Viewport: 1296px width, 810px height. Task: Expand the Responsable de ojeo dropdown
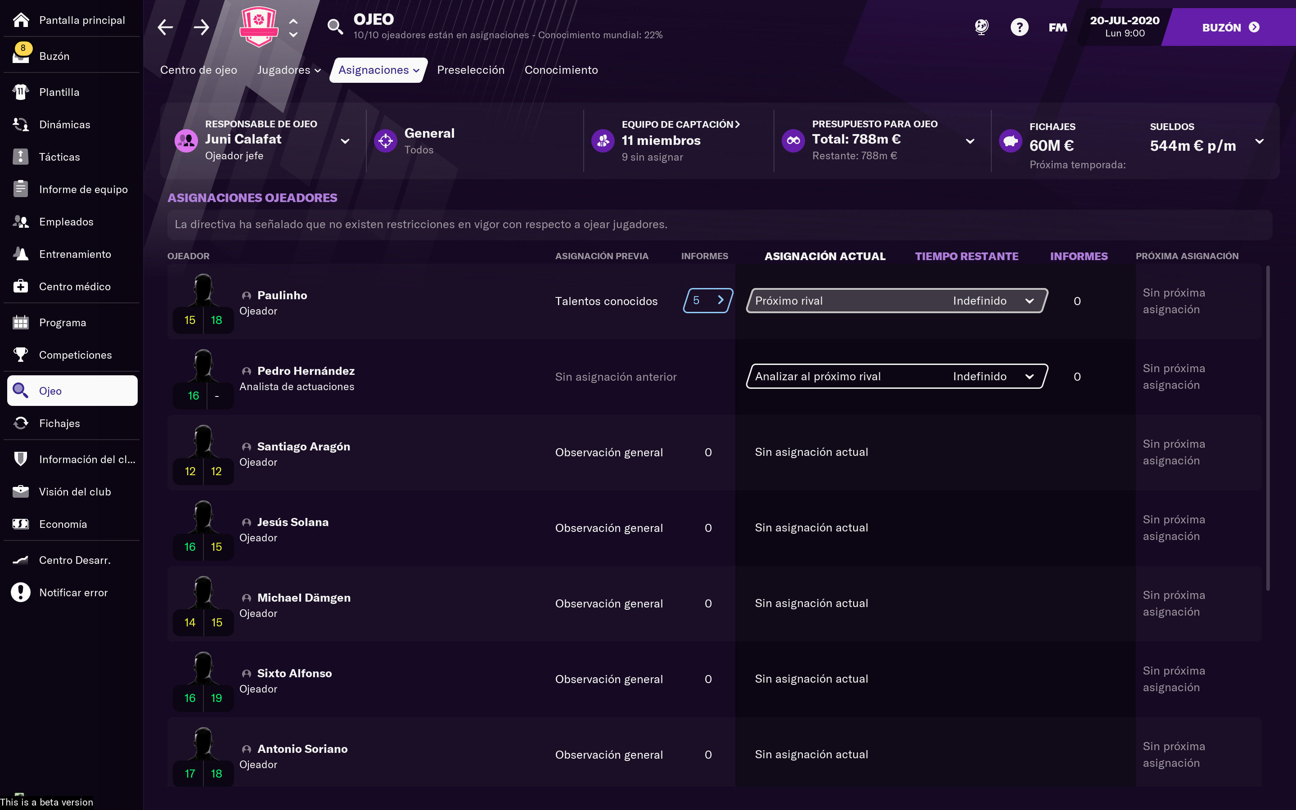[x=346, y=141]
